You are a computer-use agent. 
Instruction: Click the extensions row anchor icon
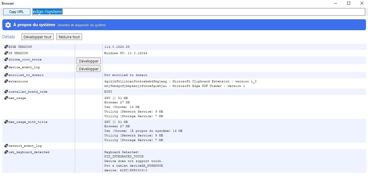pyautogui.click(x=6, y=81)
